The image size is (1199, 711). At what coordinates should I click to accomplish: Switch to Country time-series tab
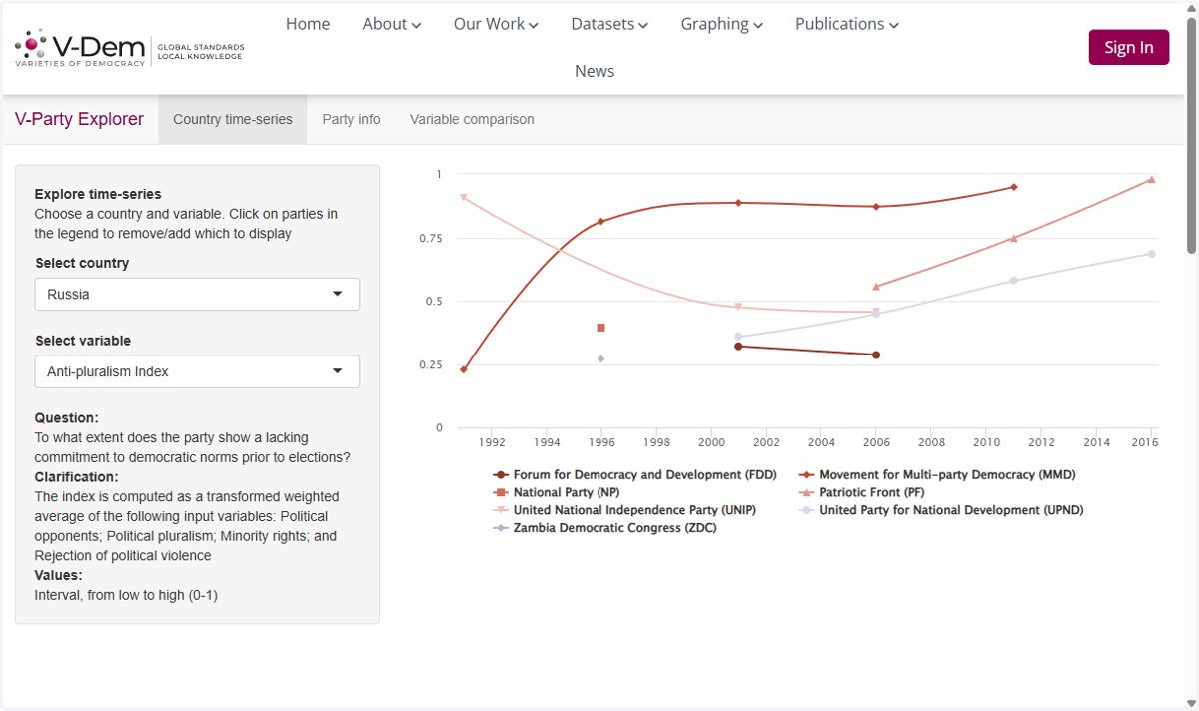point(233,119)
